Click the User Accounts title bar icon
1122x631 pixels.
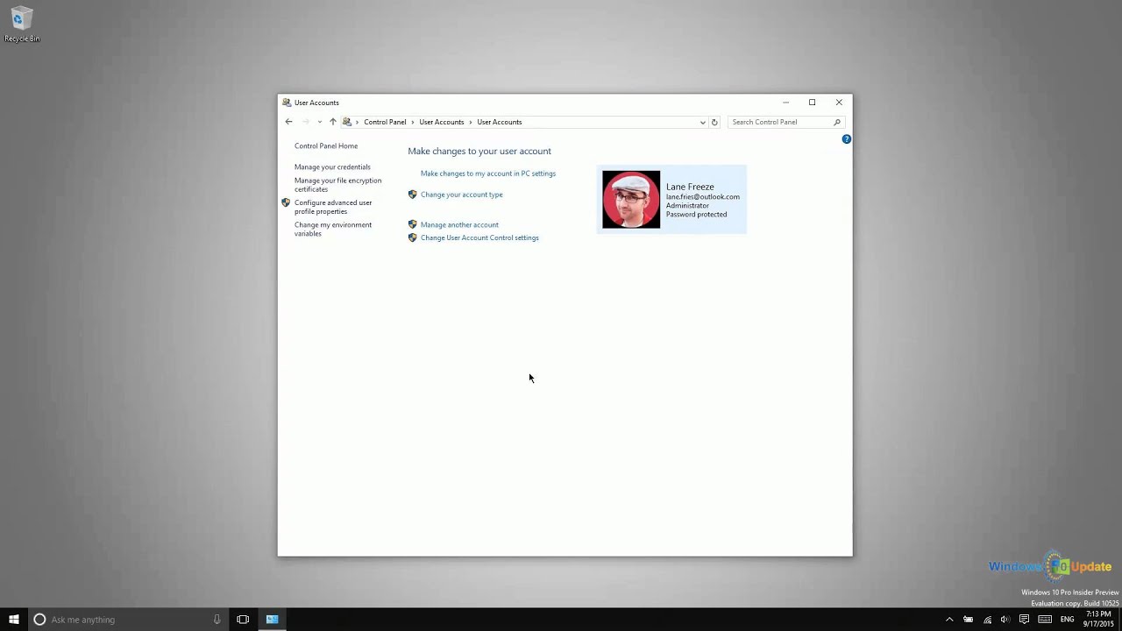click(x=287, y=103)
